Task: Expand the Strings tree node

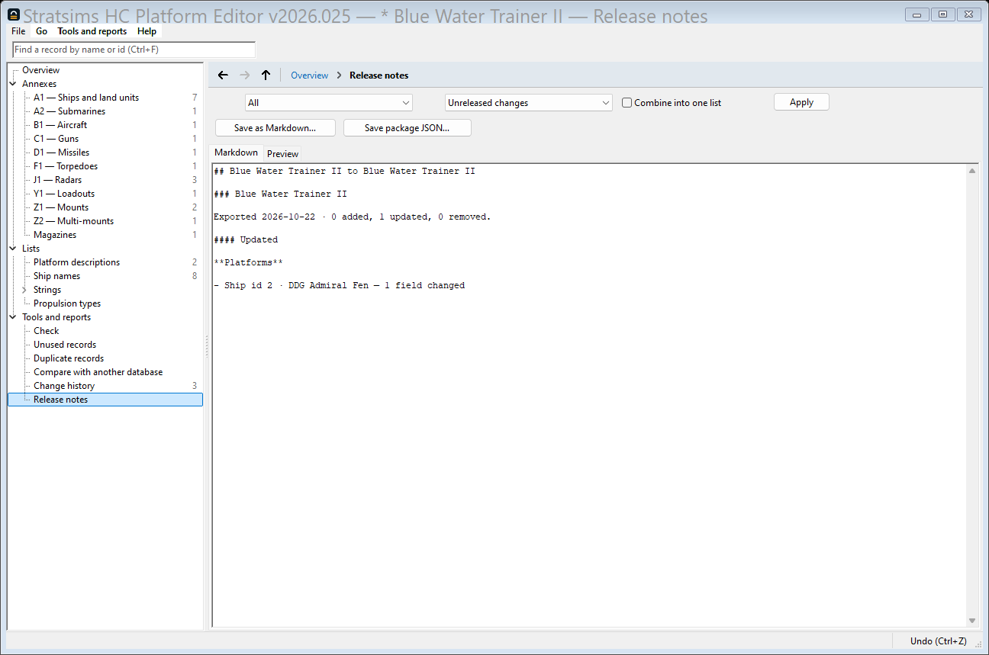Action: (24, 290)
